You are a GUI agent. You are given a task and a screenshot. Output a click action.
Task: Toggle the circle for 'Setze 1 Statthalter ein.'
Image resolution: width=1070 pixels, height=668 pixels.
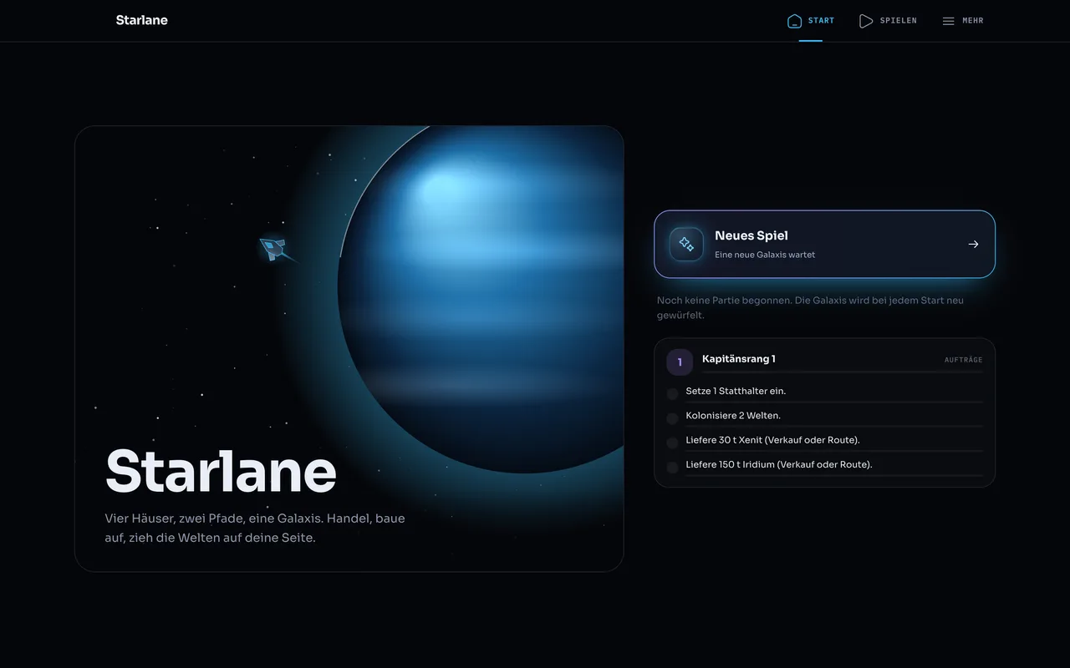pos(672,393)
